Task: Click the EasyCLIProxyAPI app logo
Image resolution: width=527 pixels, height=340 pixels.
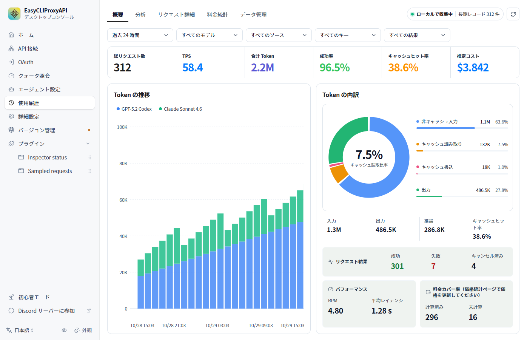Action: pos(14,14)
